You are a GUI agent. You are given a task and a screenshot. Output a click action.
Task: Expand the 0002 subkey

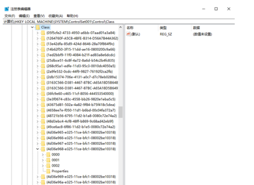pyautogui.click(x=43, y=166)
